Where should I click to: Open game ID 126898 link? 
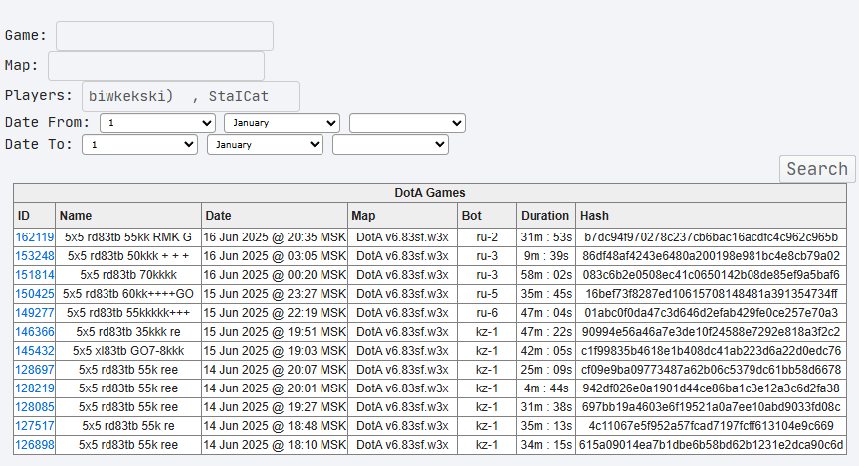[35, 445]
